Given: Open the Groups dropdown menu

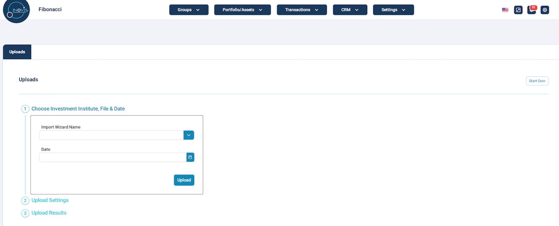Looking at the screenshot, I should point(189,10).
